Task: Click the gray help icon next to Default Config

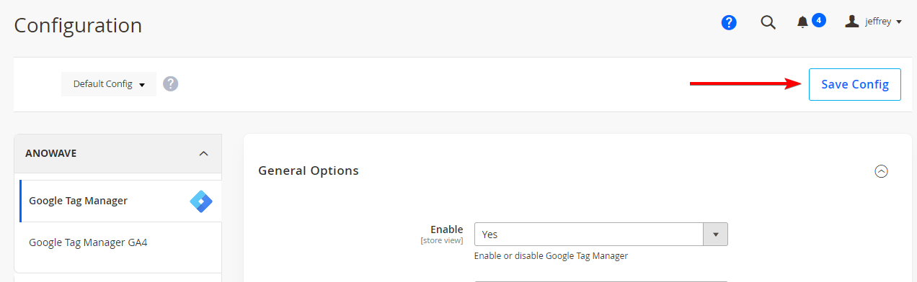Action: 170,83
